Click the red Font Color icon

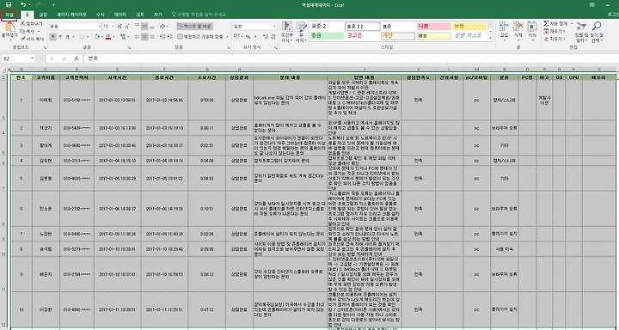107,37
